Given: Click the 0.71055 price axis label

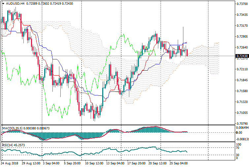Looking at the screenshot, I should click(x=242, y=113).
